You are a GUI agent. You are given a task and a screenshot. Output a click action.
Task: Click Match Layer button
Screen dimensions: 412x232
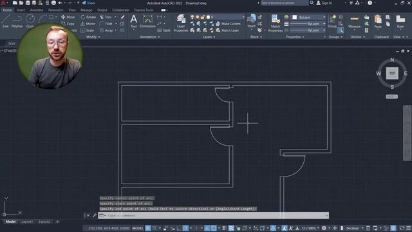pyautogui.click(x=227, y=30)
